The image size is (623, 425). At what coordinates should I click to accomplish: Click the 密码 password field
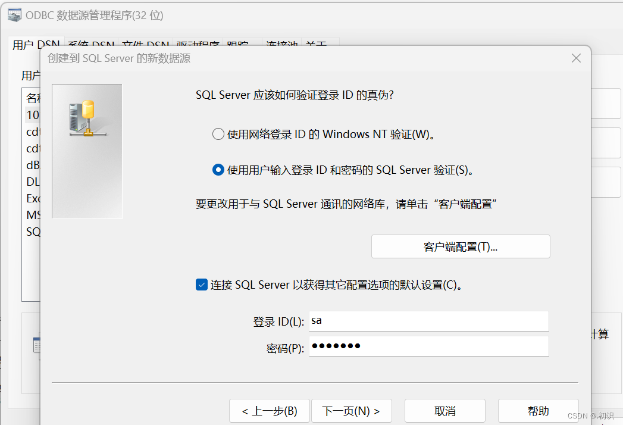coord(428,346)
